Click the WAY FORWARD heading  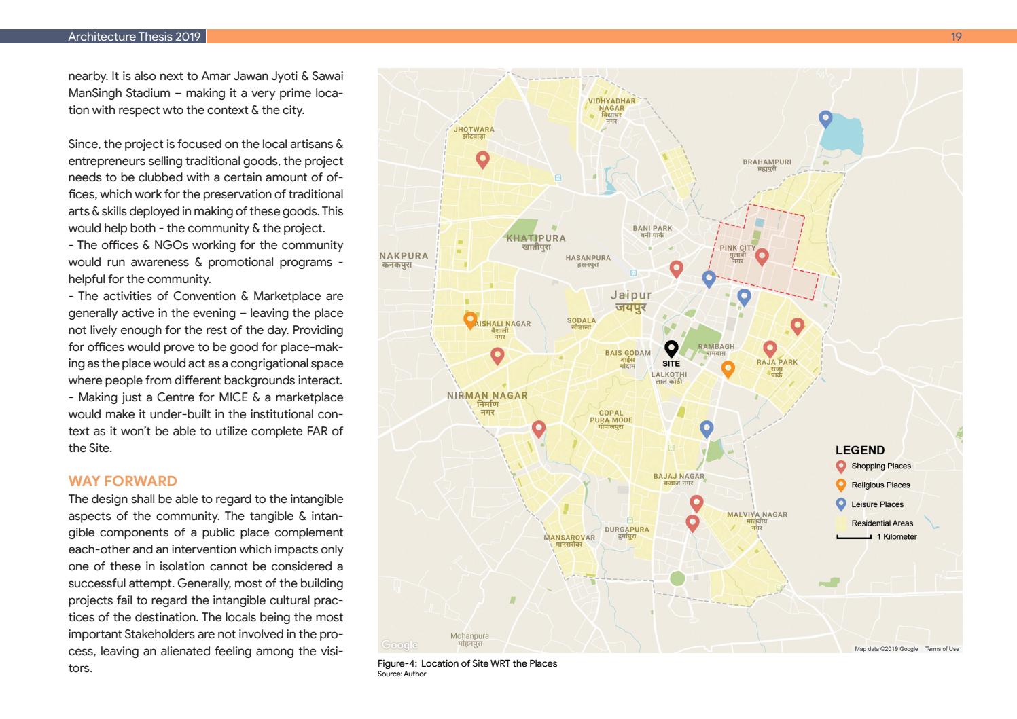123,481
